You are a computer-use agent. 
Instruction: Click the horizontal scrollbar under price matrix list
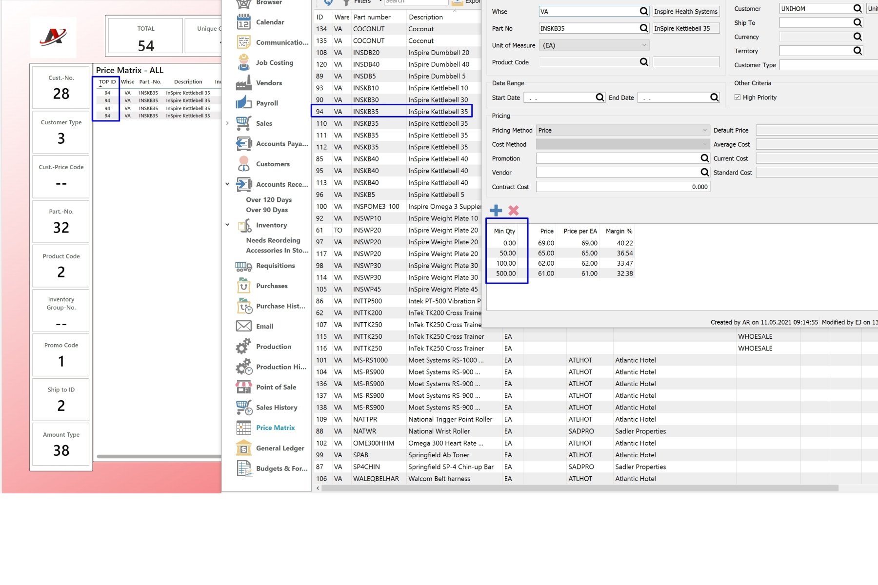[580, 488]
